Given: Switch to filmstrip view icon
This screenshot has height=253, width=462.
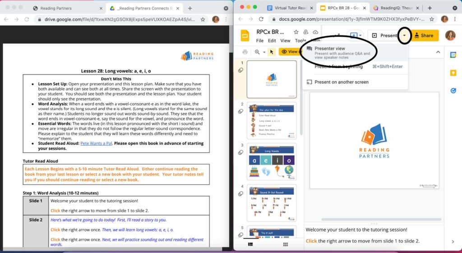Looking at the screenshot, I should coord(250,244).
